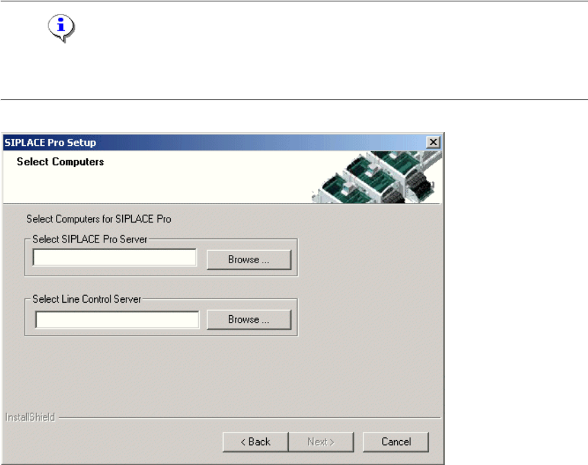Click the "Select Line Control Server" group label

[87, 299]
